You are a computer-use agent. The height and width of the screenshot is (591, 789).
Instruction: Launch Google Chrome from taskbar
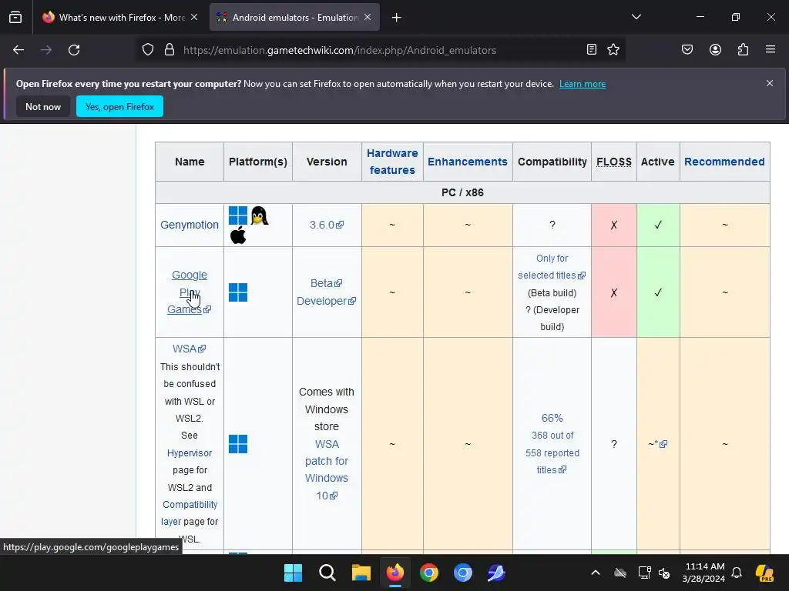click(428, 573)
